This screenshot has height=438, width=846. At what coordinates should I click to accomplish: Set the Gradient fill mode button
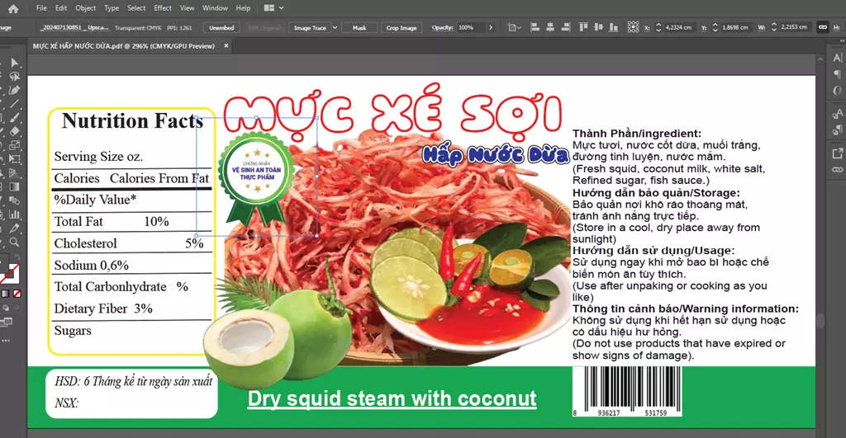(x=6, y=294)
